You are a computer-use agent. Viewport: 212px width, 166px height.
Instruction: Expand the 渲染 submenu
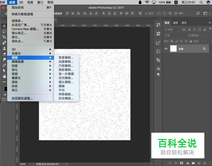click(x=31, y=82)
